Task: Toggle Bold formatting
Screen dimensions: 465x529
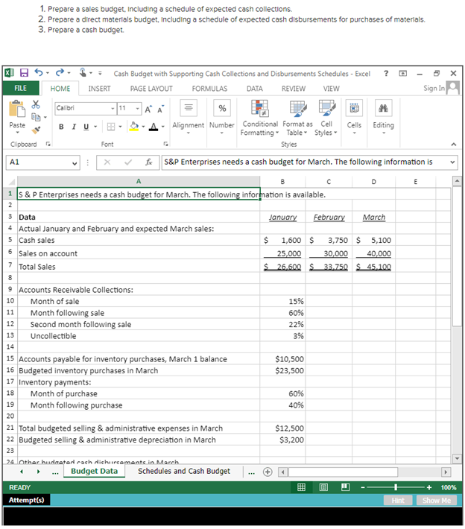Action: tap(61, 127)
